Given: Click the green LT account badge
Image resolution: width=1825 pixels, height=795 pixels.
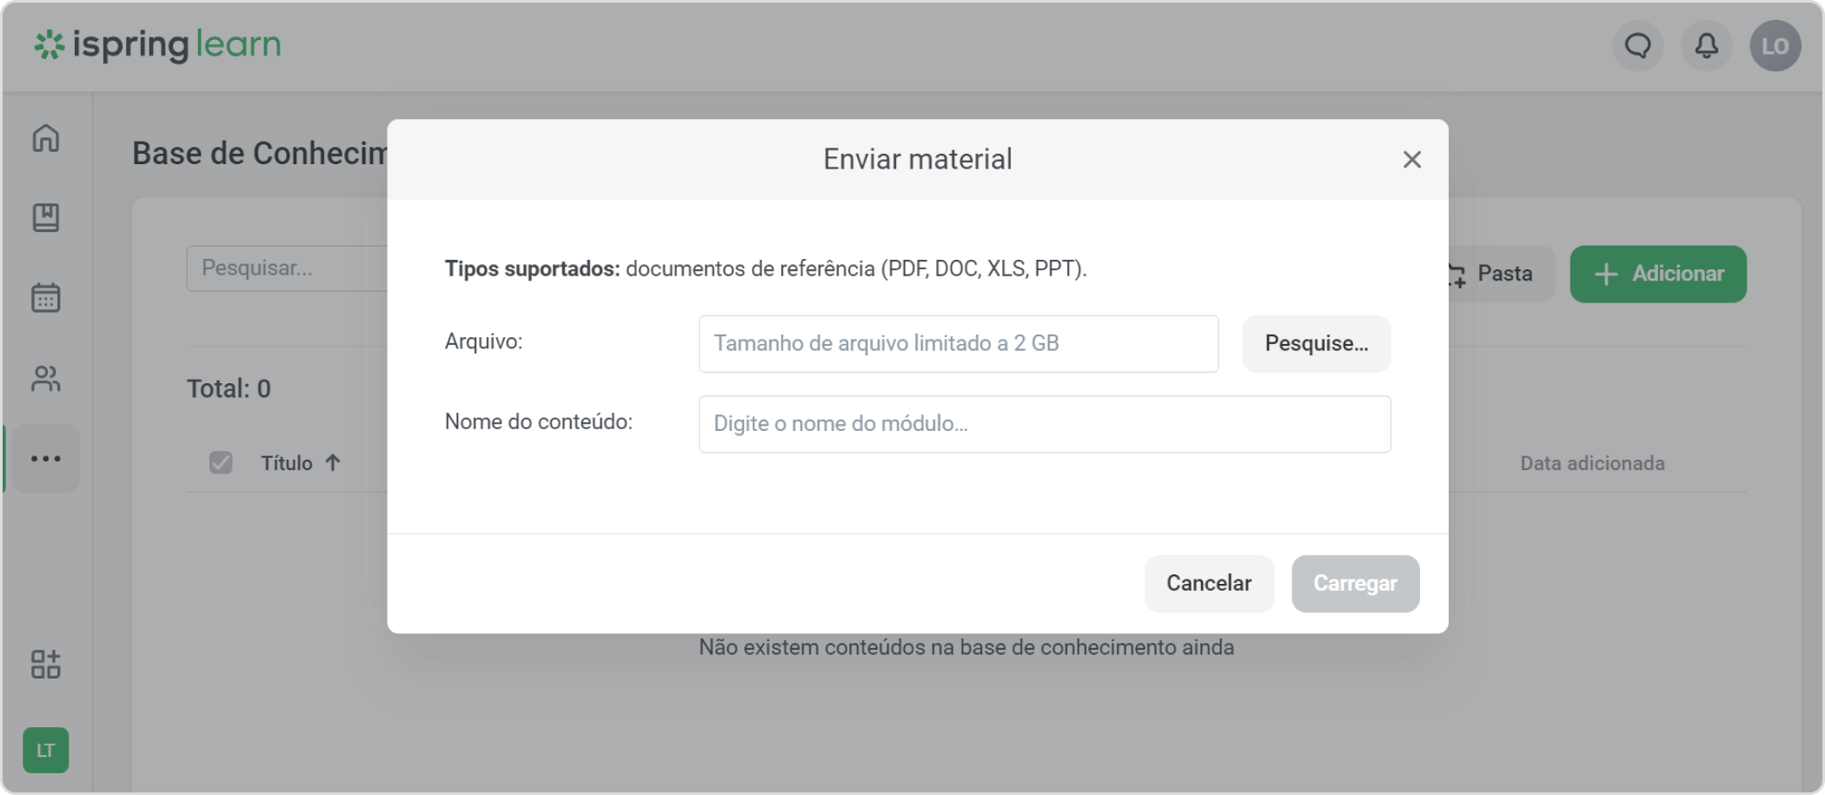Looking at the screenshot, I should (46, 750).
